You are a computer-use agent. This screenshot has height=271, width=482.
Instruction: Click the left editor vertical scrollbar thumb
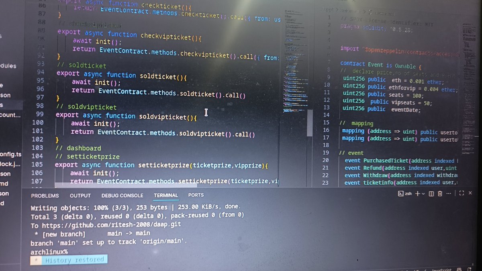[310, 123]
